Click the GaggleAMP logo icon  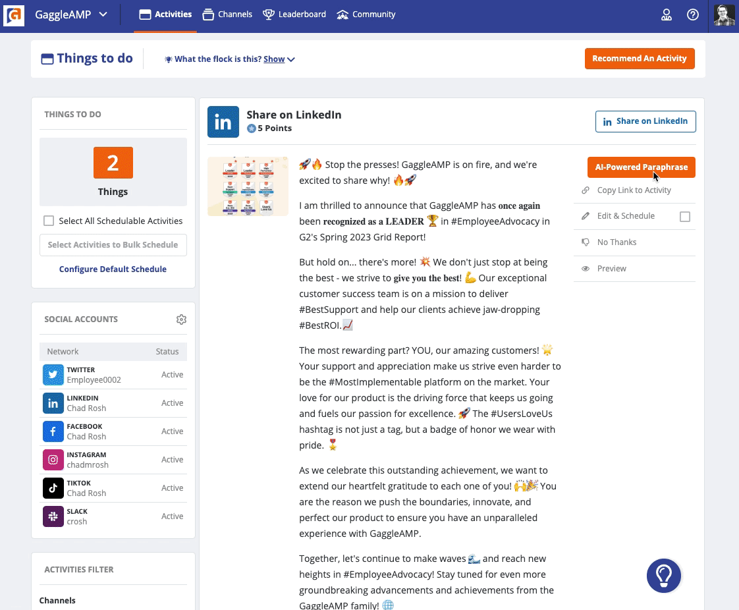pyautogui.click(x=14, y=15)
